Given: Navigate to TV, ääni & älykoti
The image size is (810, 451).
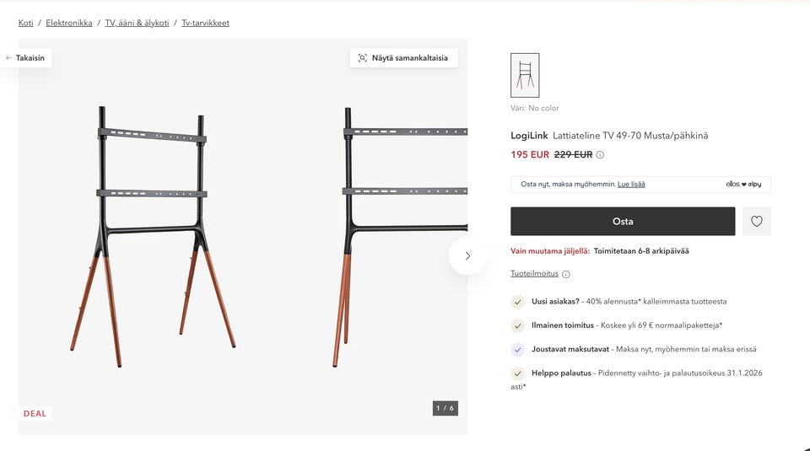Looking at the screenshot, I should pos(137,23).
